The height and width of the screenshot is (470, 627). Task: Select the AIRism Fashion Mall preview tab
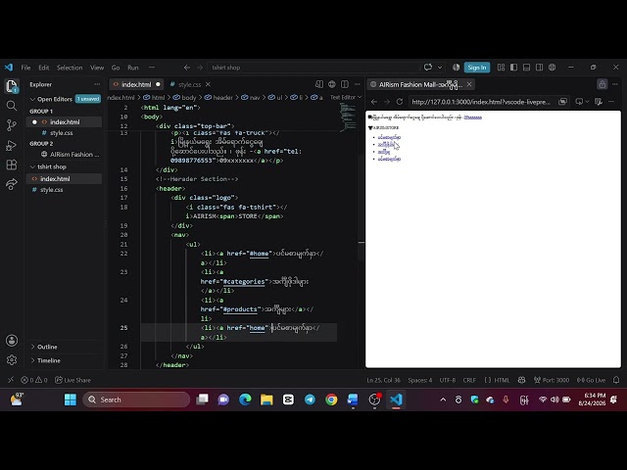click(420, 84)
